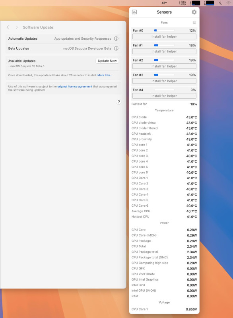Open the More Info… link
Image resolution: width=233 pixels, height=318 pixels.
coord(105,75)
